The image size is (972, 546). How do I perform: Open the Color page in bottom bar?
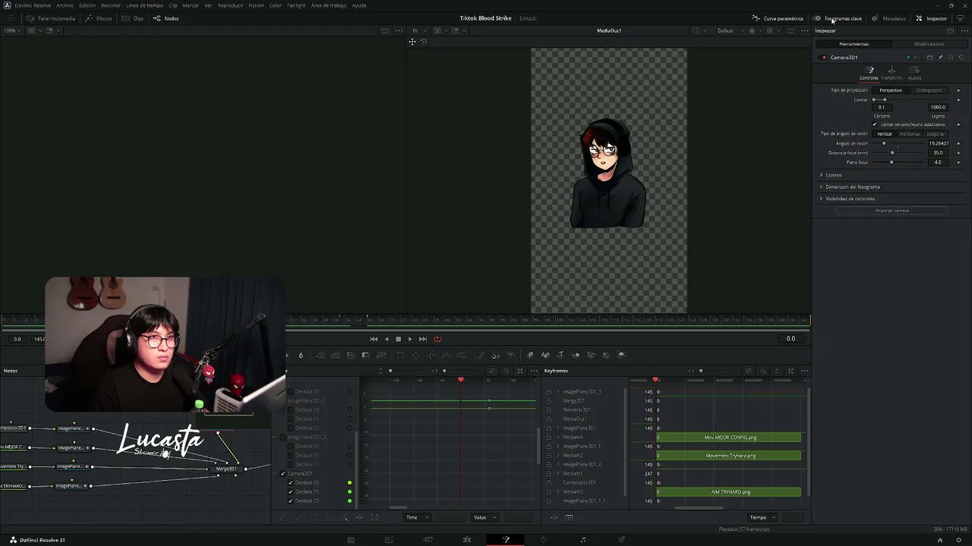(544, 540)
